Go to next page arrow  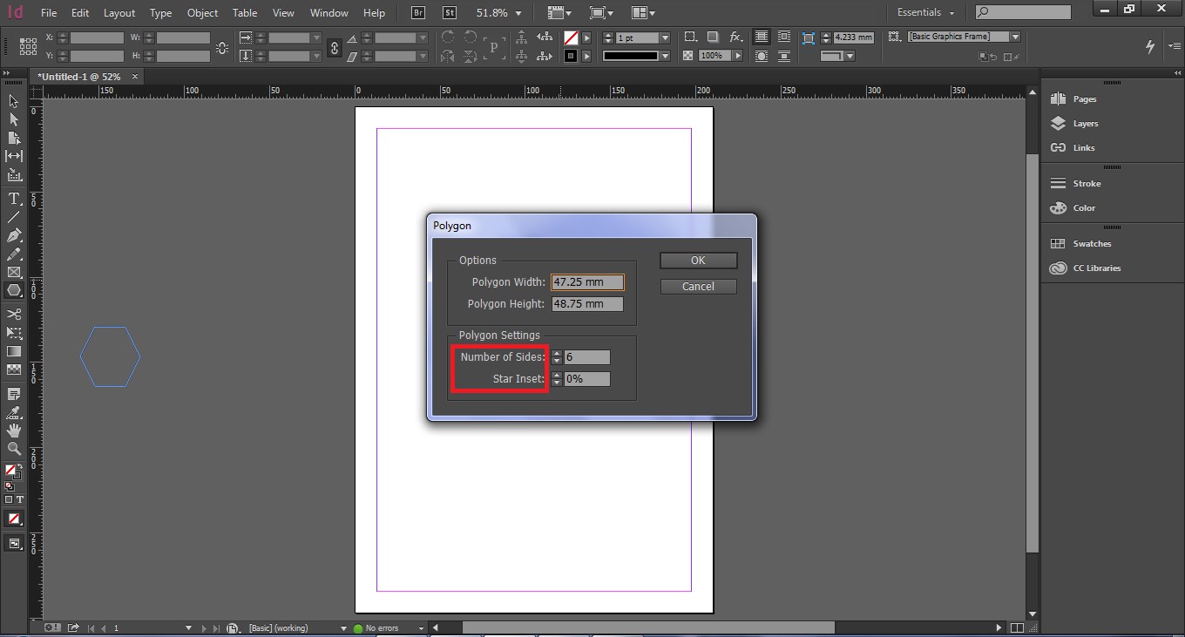pyautogui.click(x=205, y=627)
